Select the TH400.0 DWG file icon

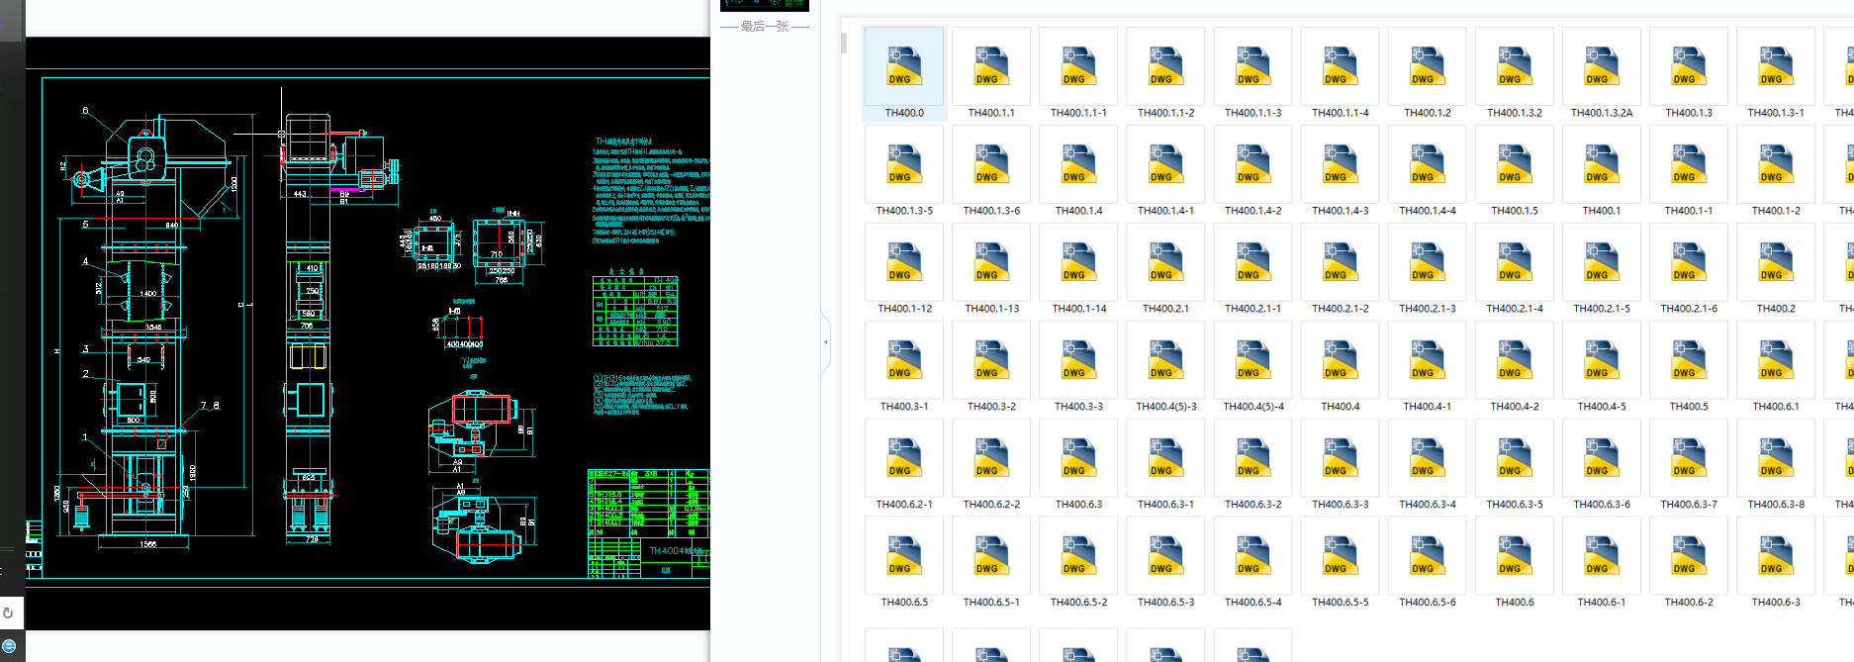click(904, 65)
